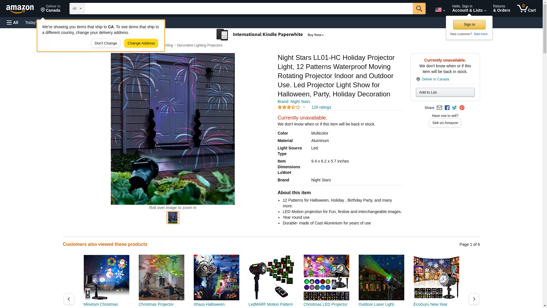Open the All hamburger menu
This screenshot has height=308, width=547.
tap(13, 23)
